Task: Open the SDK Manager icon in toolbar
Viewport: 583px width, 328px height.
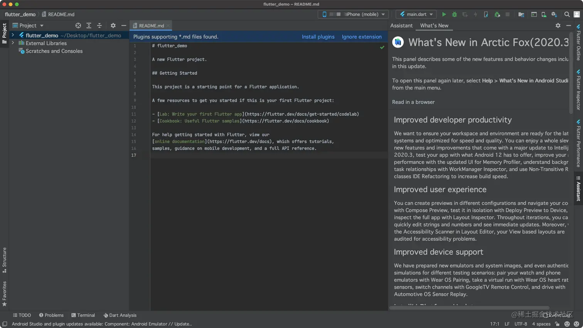Action: [554, 14]
